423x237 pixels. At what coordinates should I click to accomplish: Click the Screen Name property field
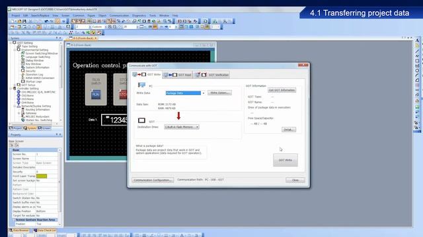pyautogui.click(x=46, y=159)
